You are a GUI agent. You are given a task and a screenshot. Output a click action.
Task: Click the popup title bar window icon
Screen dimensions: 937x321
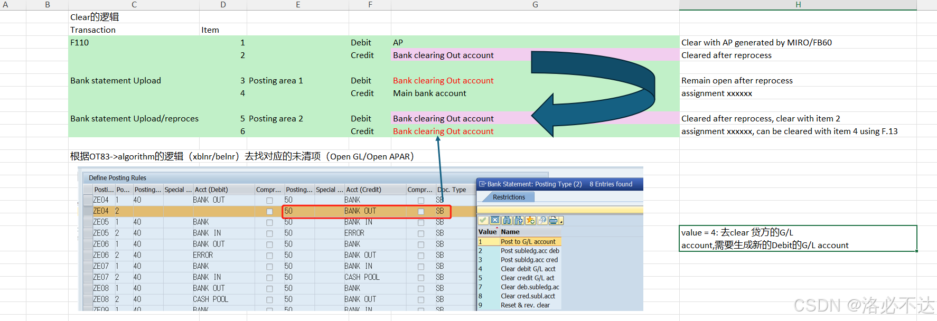482,184
